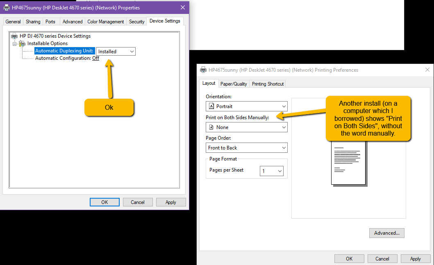Click Cancel in the Properties dialog
This screenshot has width=434, height=265.
click(137, 202)
